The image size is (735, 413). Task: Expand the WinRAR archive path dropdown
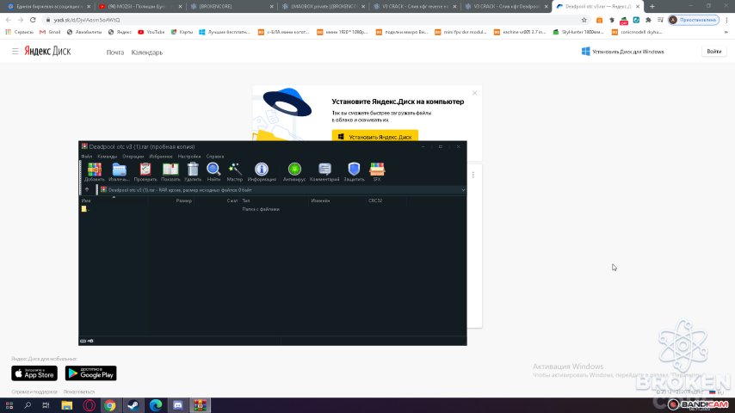463,190
